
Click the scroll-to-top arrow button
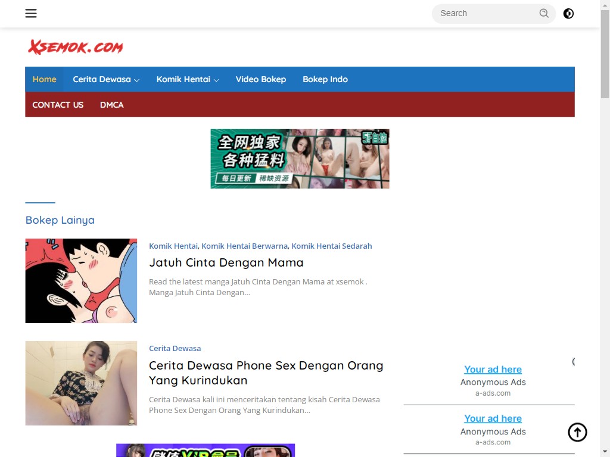pos(577,432)
